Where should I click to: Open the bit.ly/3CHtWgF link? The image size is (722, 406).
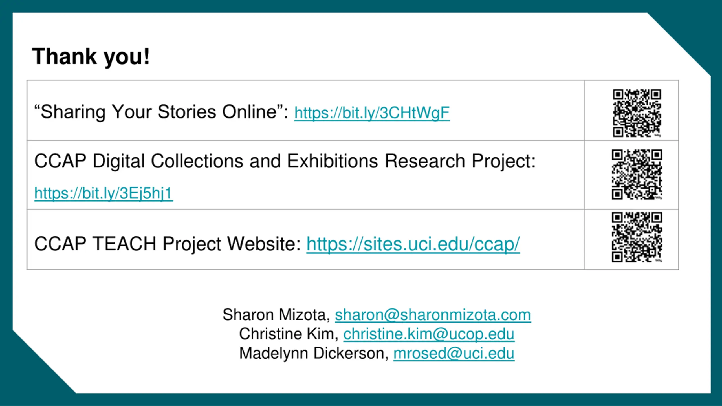coord(372,113)
